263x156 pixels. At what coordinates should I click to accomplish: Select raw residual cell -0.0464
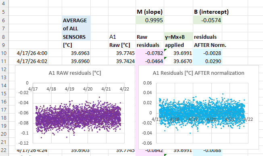(x=150, y=61)
